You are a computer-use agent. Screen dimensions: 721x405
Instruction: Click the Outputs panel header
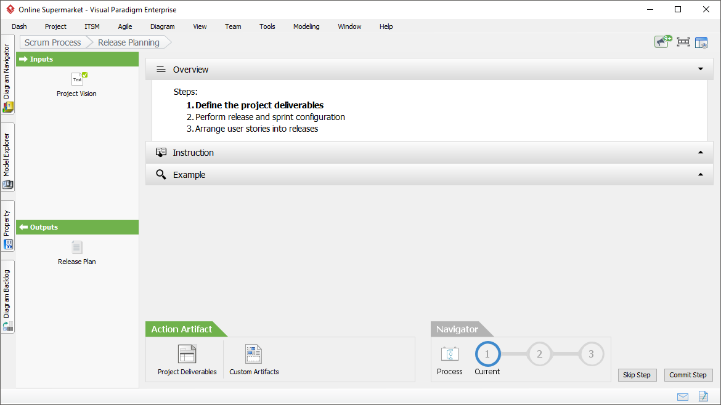pos(77,227)
